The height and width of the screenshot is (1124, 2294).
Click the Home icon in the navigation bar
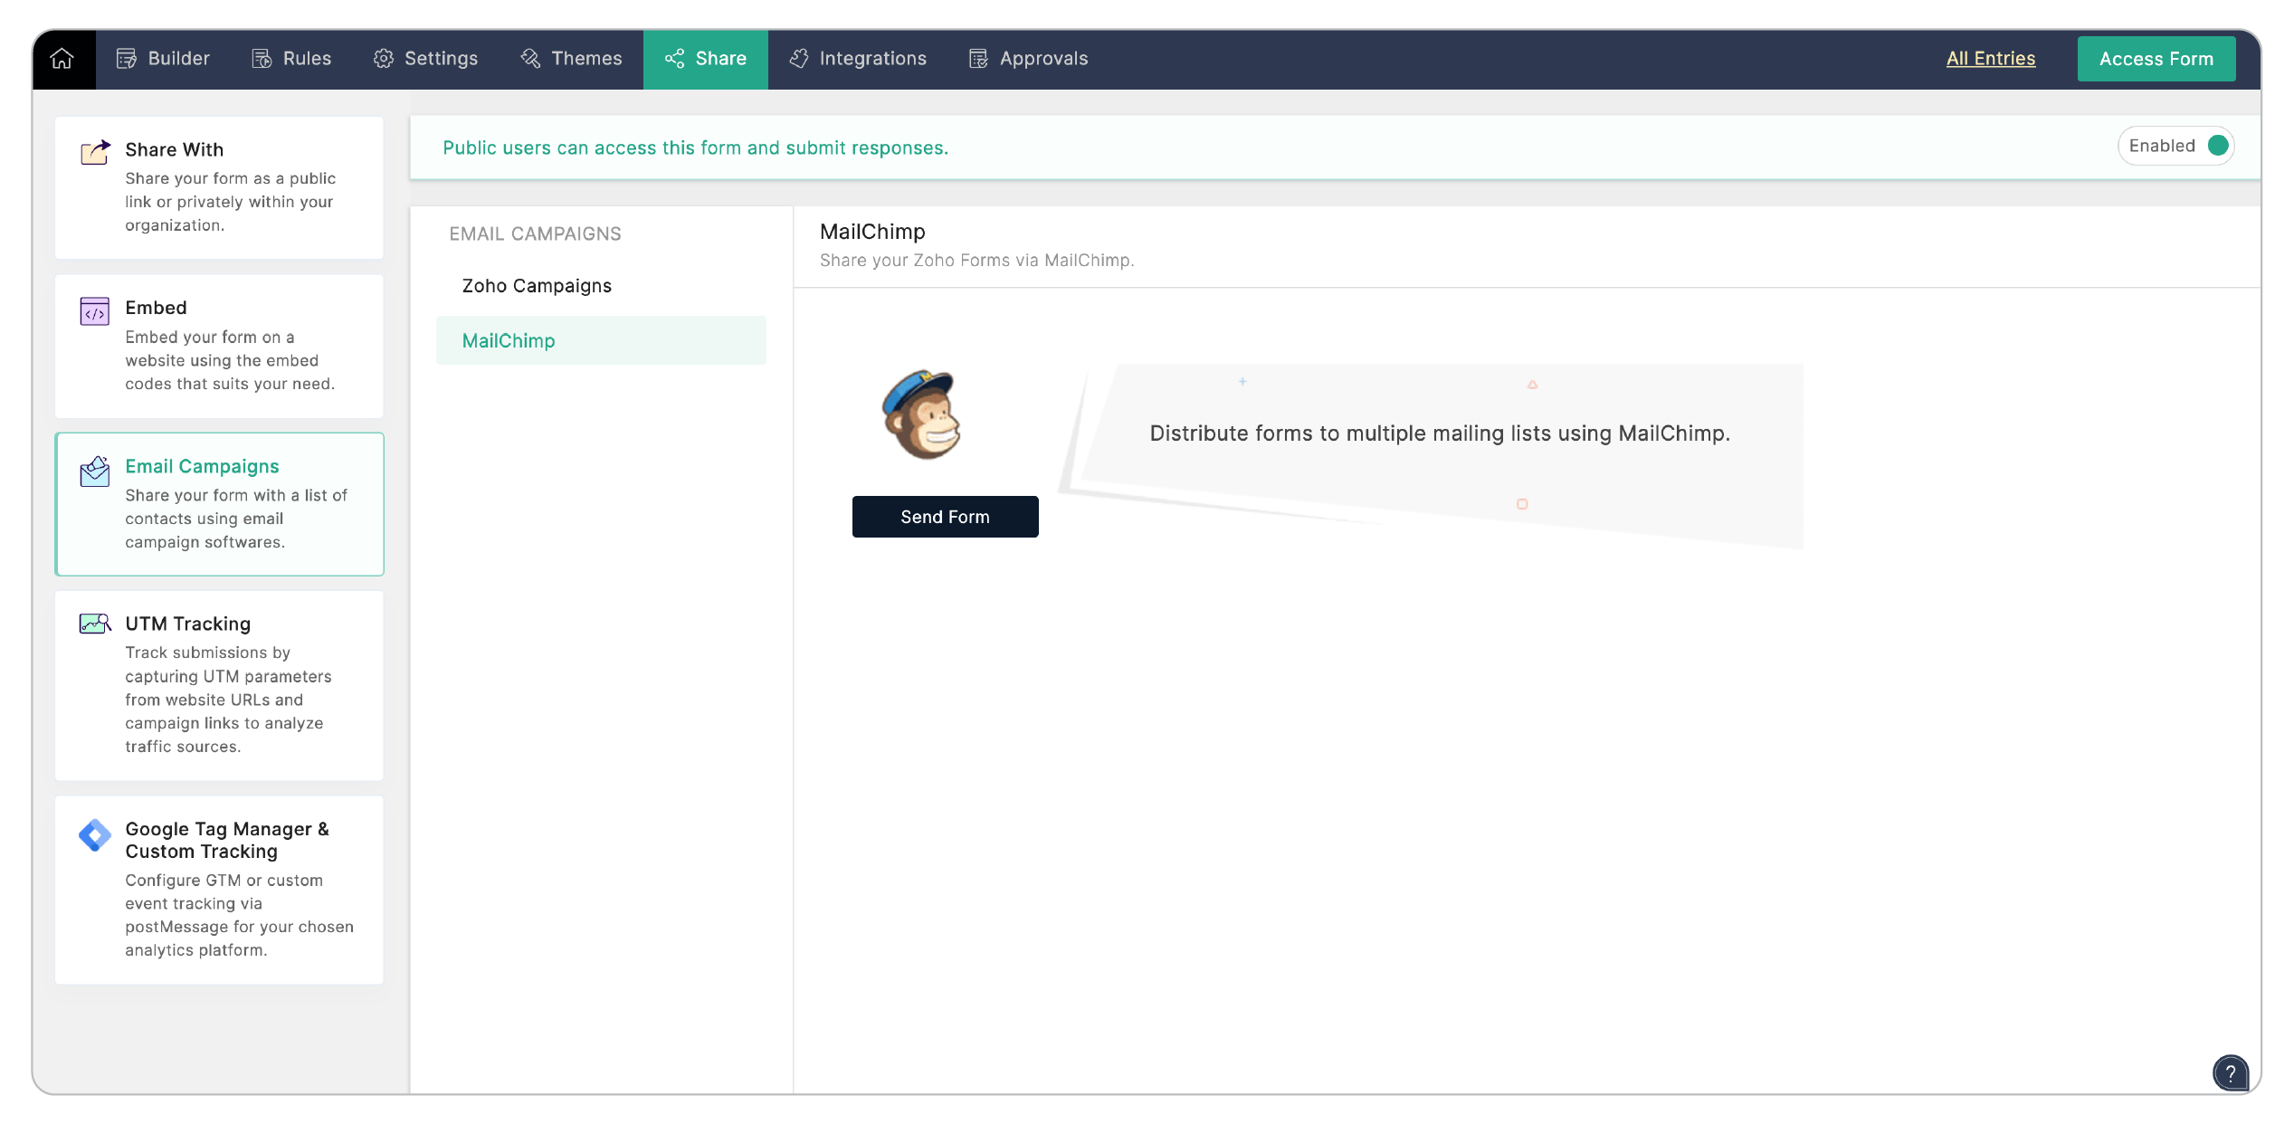pyautogui.click(x=62, y=58)
